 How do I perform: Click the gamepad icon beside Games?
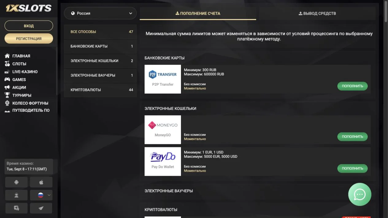[x=7, y=80]
